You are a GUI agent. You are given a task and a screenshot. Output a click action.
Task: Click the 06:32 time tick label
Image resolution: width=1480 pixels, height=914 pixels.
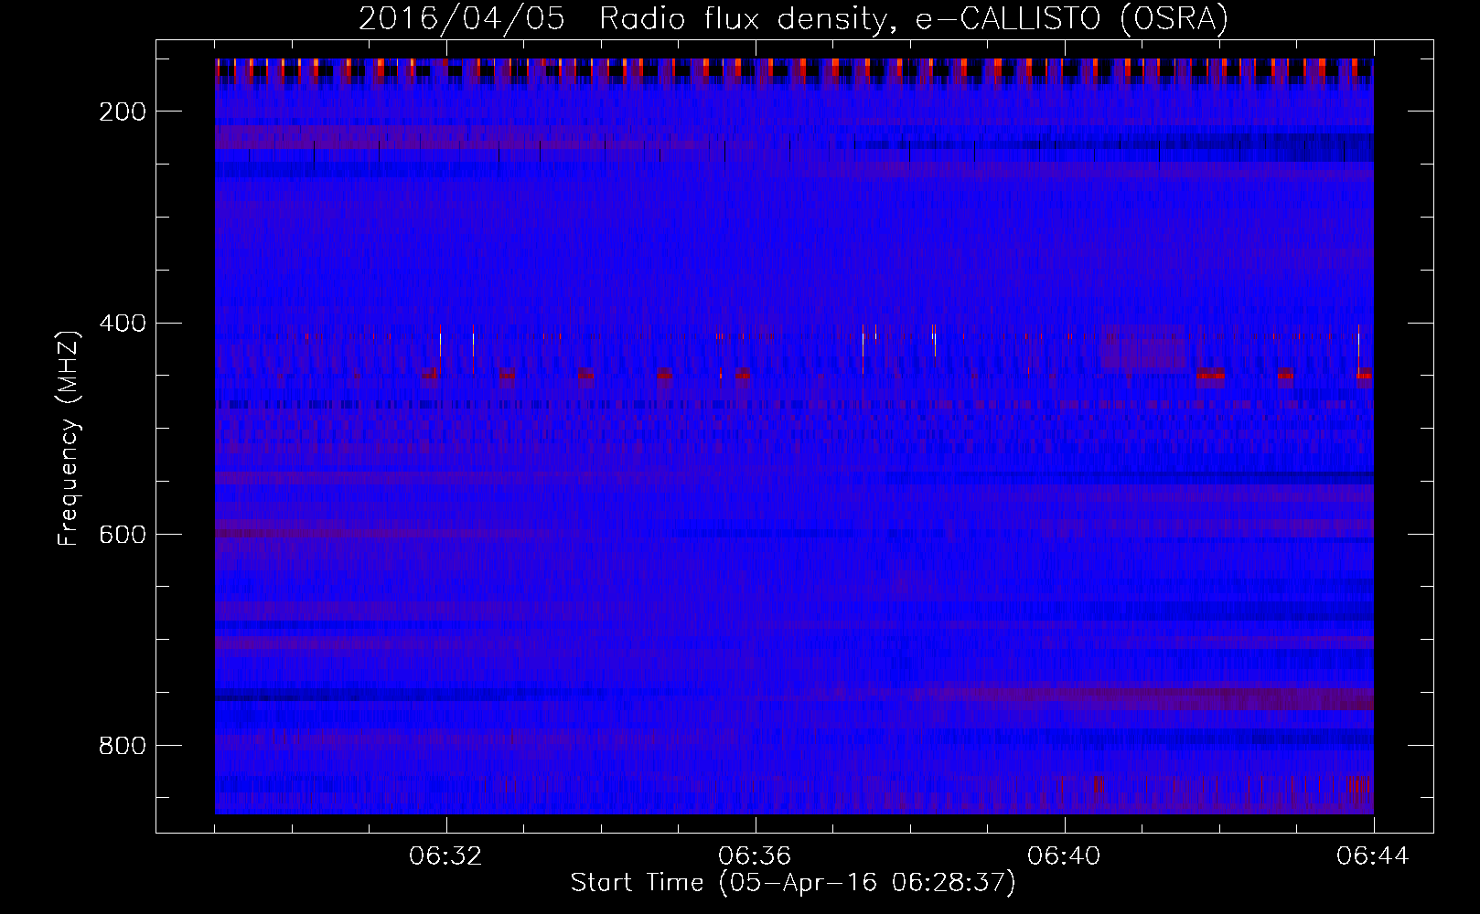point(445,856)
